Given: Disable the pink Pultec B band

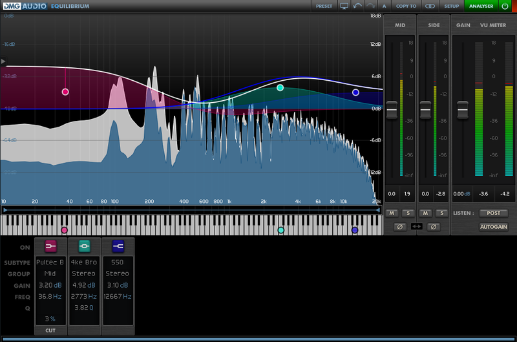Looking at the screenshot, I should [x=51, y=246].
